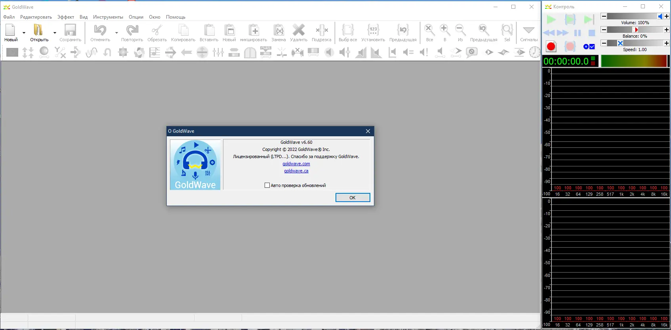The image size is (671, 330).
Task: Open the Вид menu
Action: tap(84, 17)
